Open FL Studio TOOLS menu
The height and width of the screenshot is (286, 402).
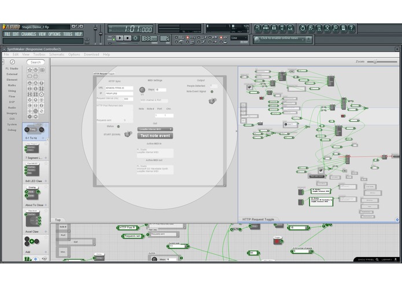coord(68,34)
